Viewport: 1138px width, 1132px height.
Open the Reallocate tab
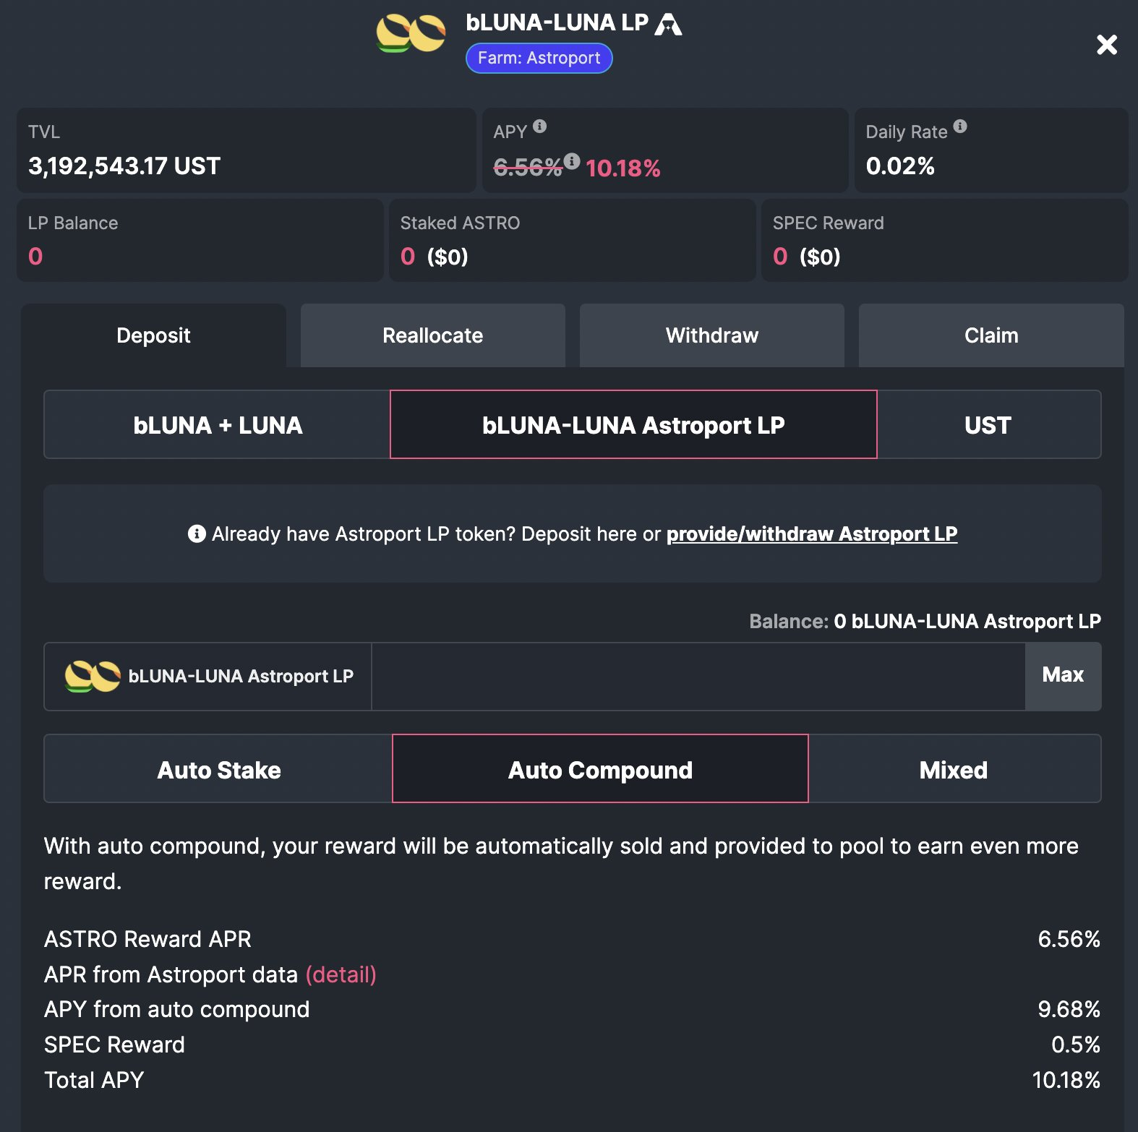coord(432,335)
